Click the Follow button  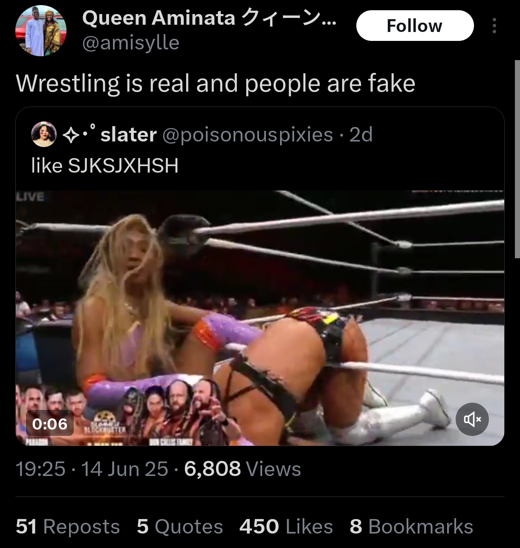(x=415, y=26)
